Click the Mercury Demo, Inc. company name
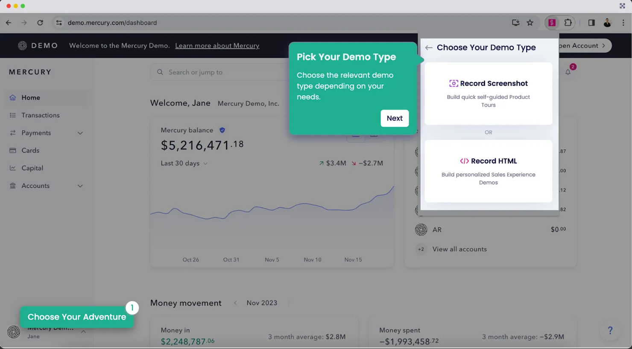Screen dimensions: 632x349 click(x=249, y=104)
